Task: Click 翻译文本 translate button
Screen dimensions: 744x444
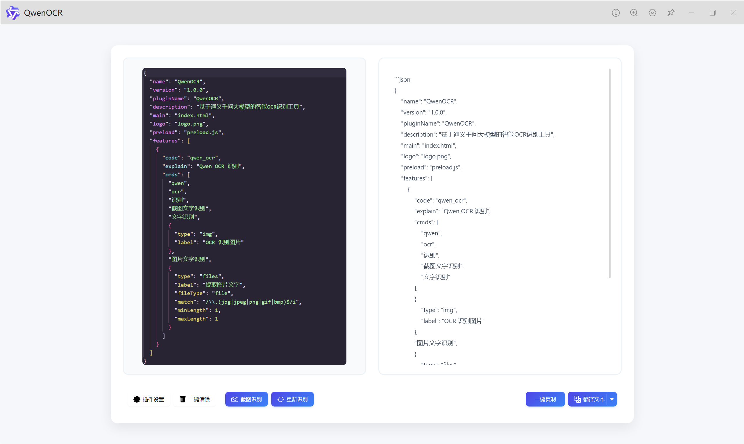Action: [589, 400]
